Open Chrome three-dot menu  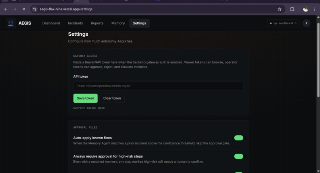point(315,9)
